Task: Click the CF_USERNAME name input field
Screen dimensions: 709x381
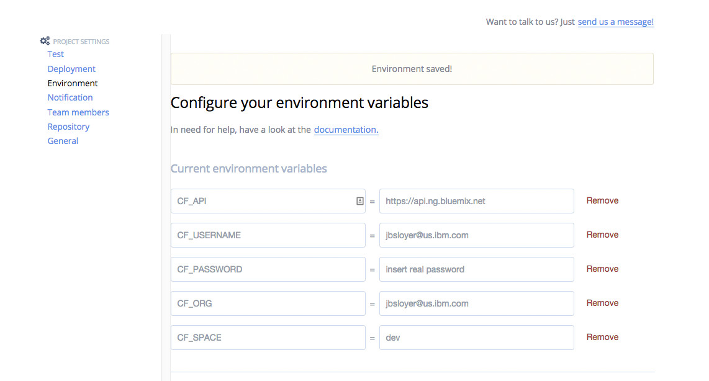Action: [x=268, y=235]
